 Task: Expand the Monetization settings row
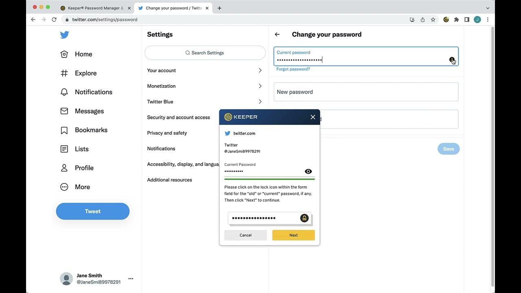coord(205,86)
